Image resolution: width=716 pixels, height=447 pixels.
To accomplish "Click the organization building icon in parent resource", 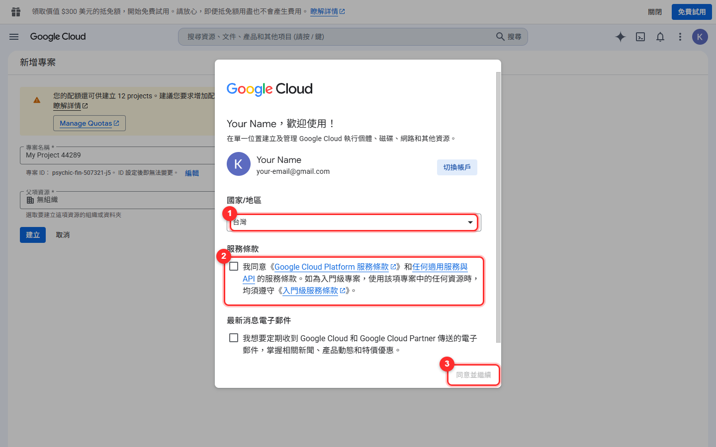I will coord(30,200).
